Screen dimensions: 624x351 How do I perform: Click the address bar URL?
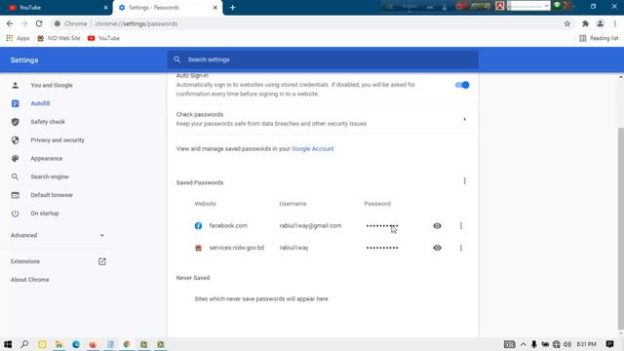136,23
